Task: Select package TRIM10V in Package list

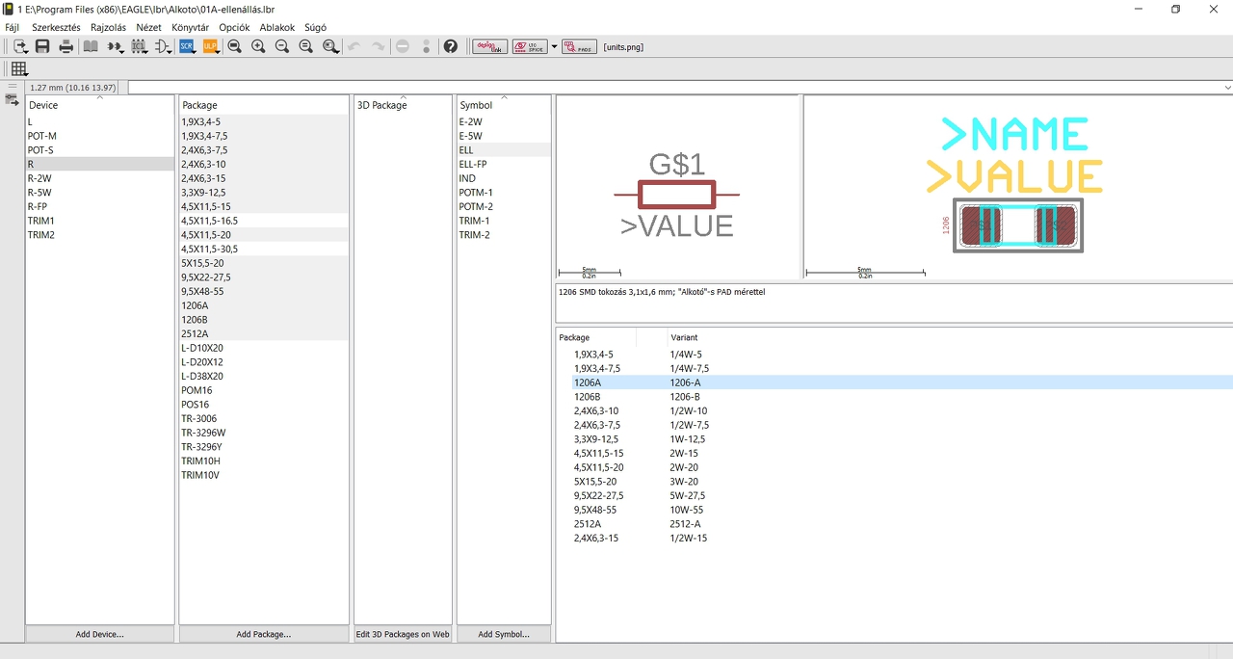Action: point(264,475)
